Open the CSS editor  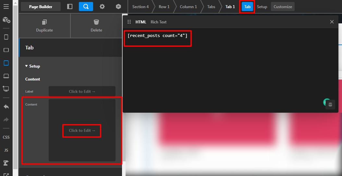point(6,137)
